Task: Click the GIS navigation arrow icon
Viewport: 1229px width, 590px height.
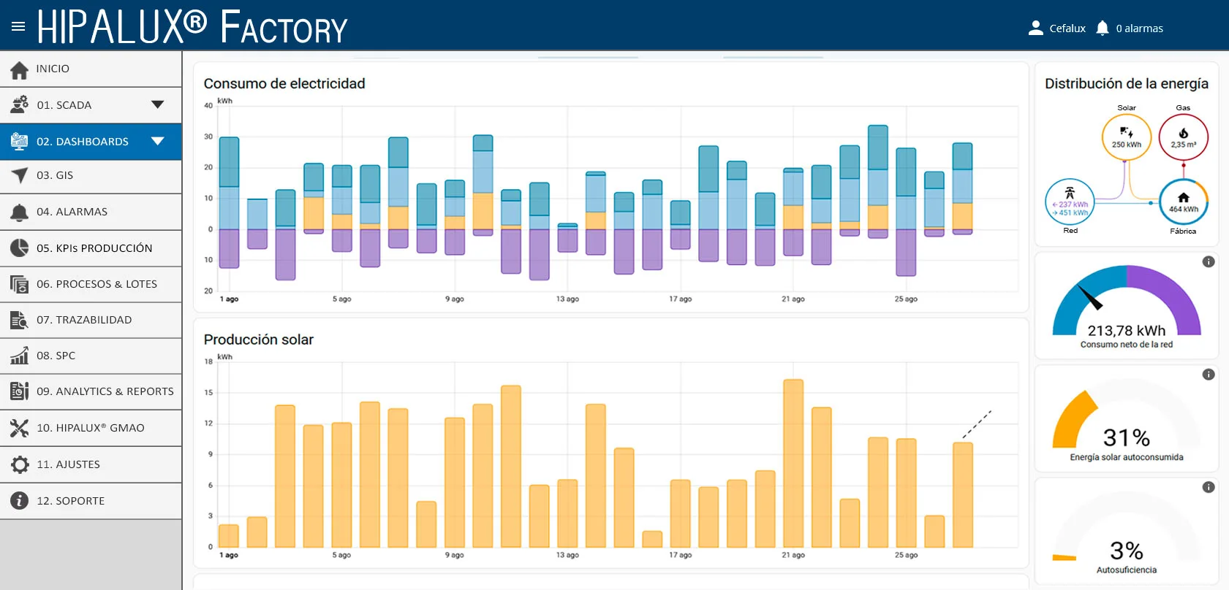Action: pyautogui.click(x=20, y=175)
